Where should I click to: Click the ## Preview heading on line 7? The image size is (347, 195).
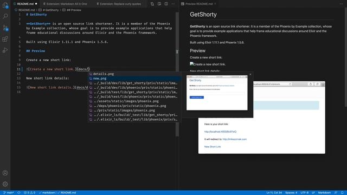pos(35,51)
